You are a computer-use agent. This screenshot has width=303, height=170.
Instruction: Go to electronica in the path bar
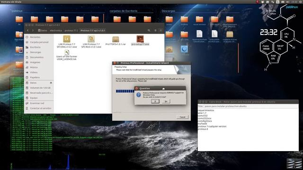[56, 30]
